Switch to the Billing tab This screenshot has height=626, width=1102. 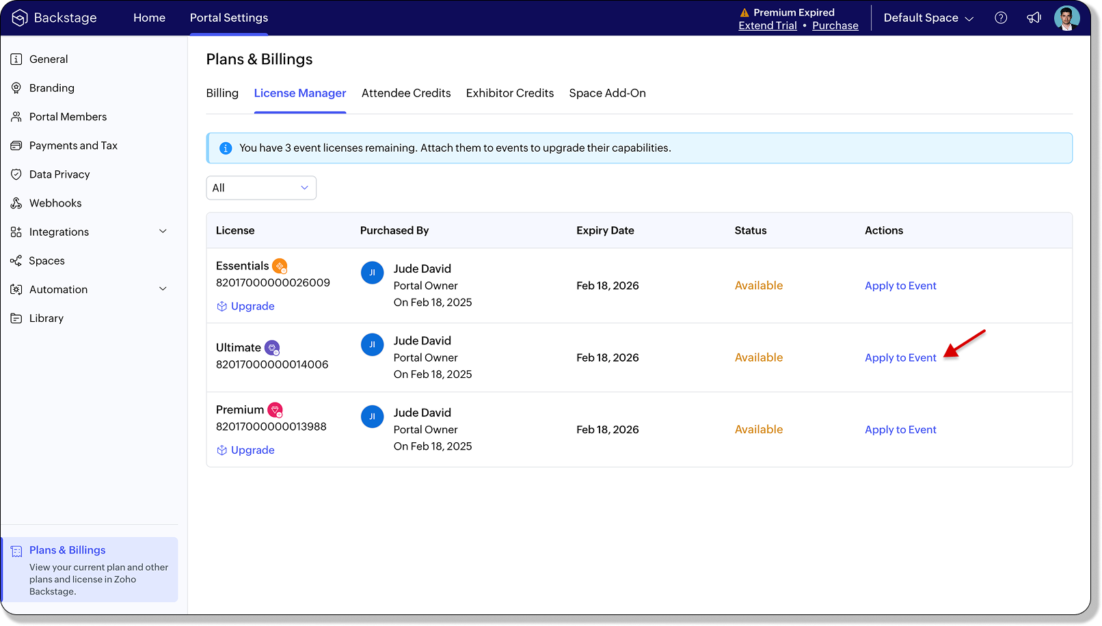pyautogui.click(x=222, y=93)
